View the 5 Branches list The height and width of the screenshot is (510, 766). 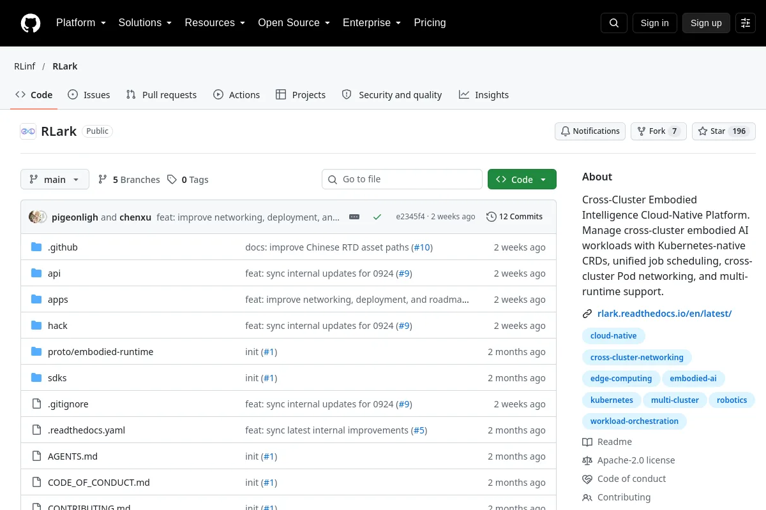coord(129,180)
